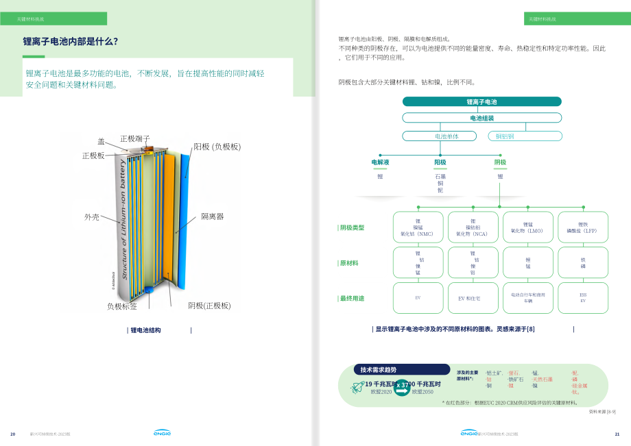The height and width of the screenshot is (446, 631).
Task: Click the 铝土矿 material entry
Action: (495, 373)
